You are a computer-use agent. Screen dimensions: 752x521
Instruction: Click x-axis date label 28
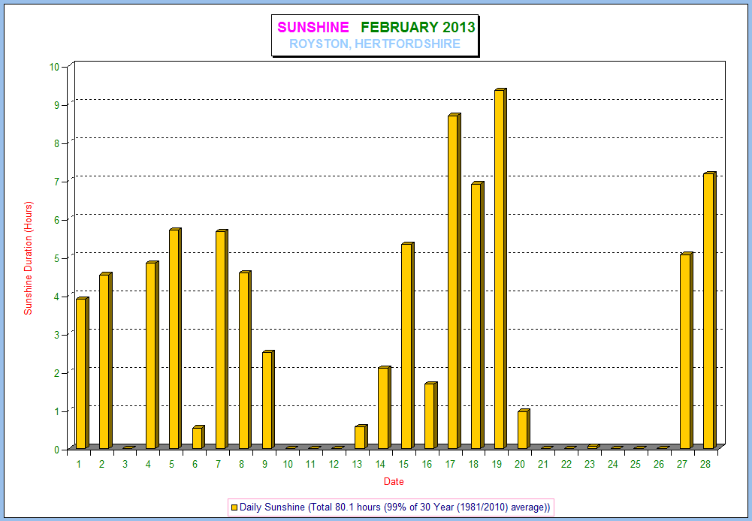tap(705, 464)
